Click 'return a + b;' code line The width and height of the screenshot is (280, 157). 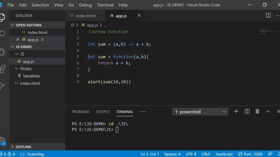(x=114, y=63)
